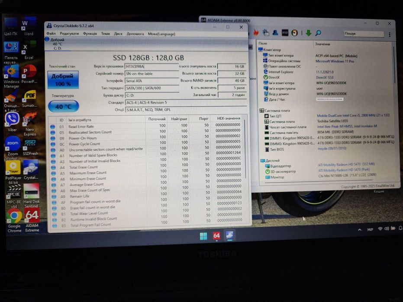Screen dimensions: 403x302
Task: Click the CrystalDiskInfo SMART list scrollbar
Action: coord(245,149)
